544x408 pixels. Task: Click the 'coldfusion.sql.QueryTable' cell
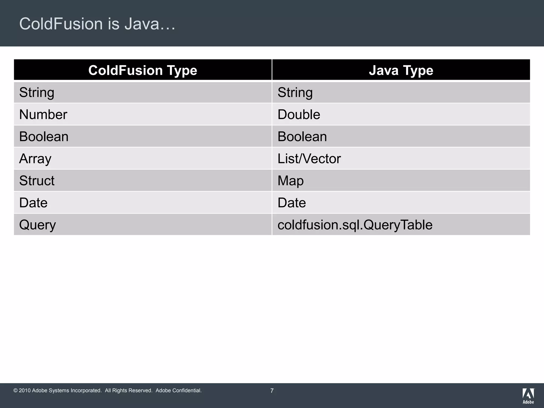(x=401, y=225)
